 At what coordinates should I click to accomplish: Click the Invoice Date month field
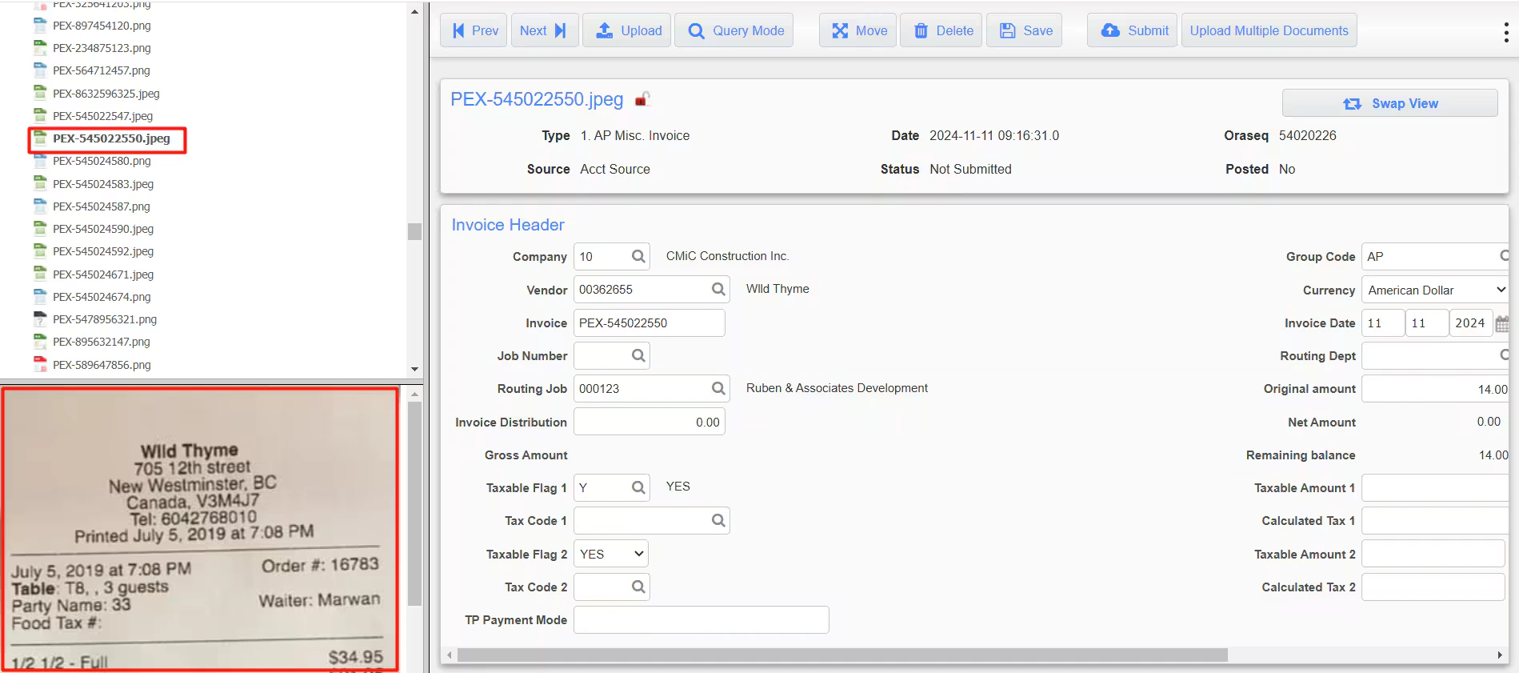click(x=1382, y=322)
